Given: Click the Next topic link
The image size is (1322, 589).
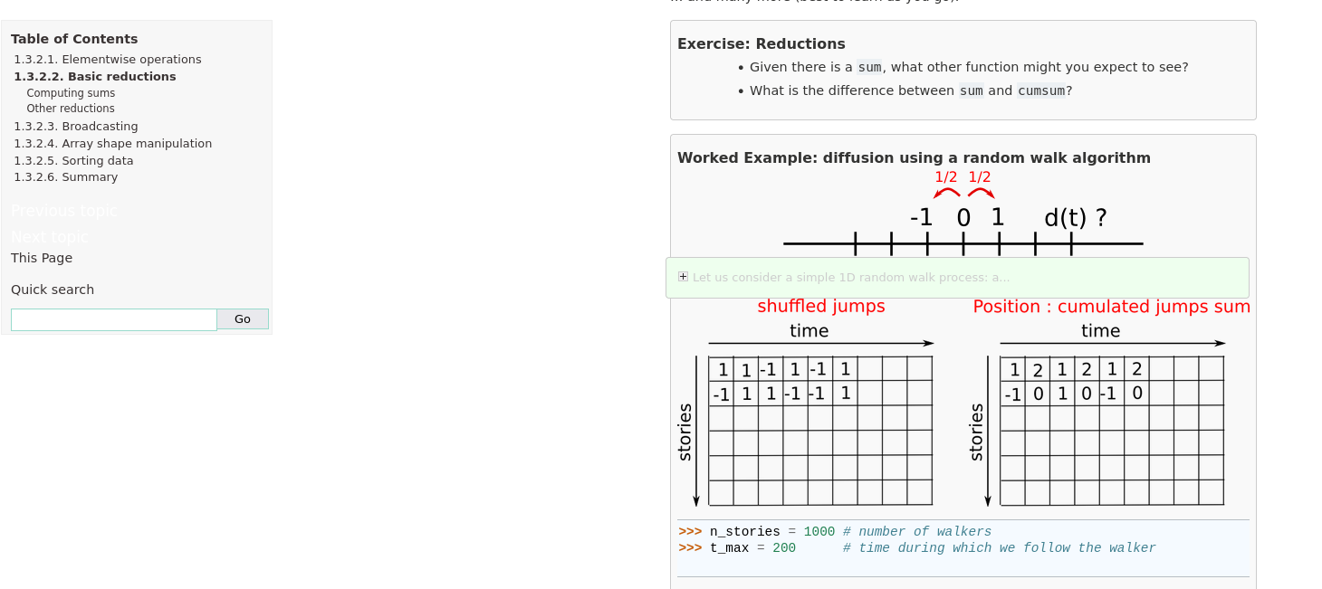Looking at the screenshot, I should point(49,236).
